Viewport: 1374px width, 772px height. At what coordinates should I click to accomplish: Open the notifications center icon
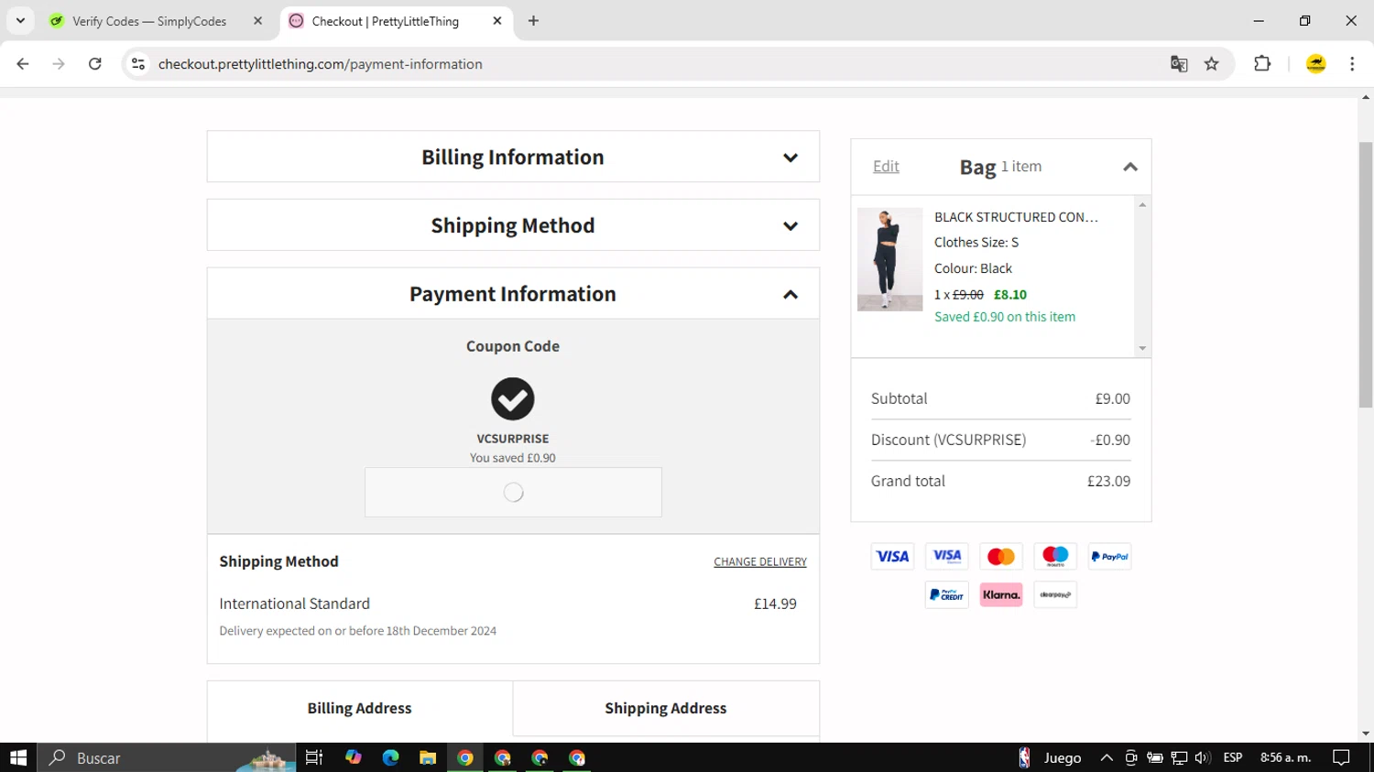coord(1341,757)
